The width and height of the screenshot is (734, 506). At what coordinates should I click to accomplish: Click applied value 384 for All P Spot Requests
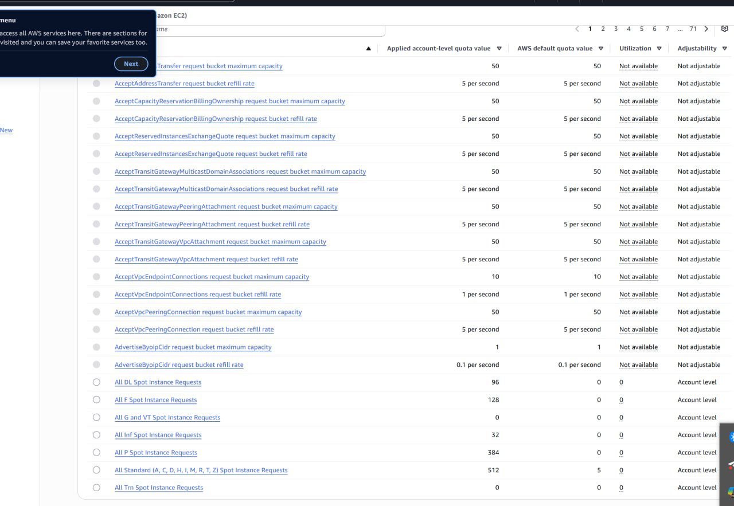point(493,453)
